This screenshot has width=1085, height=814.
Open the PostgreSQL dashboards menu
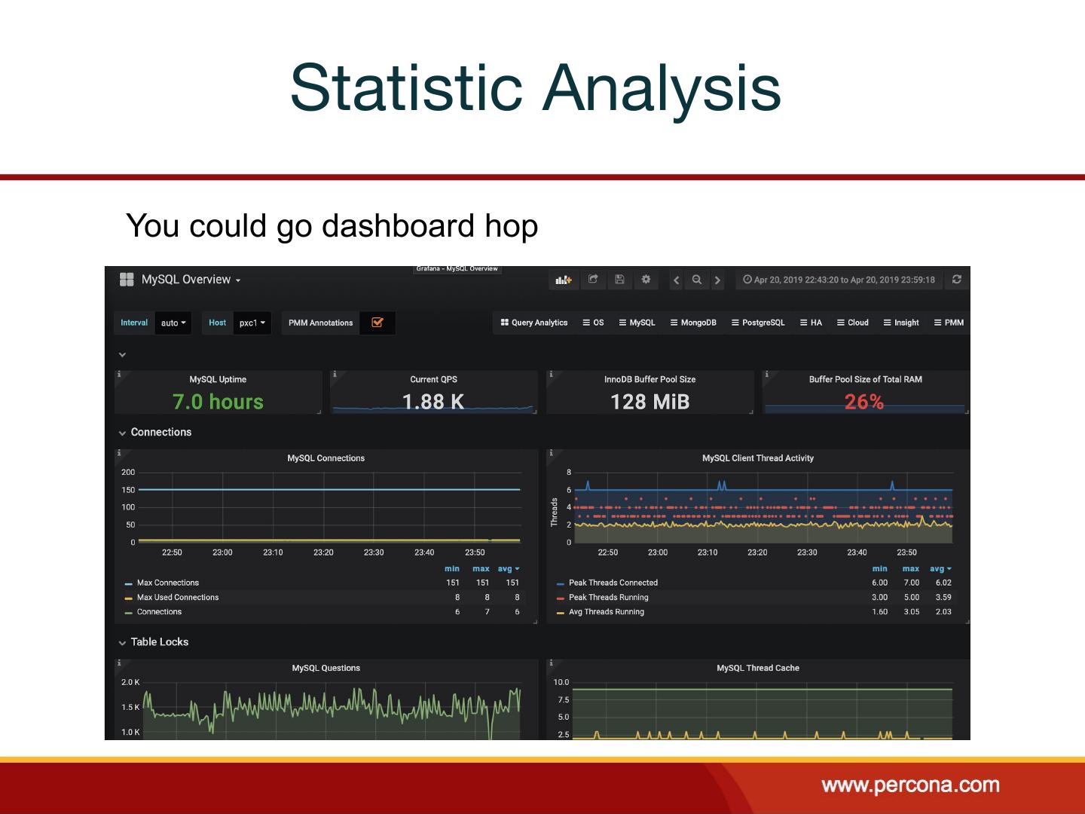pyautogui.click(x=758, y=323)
